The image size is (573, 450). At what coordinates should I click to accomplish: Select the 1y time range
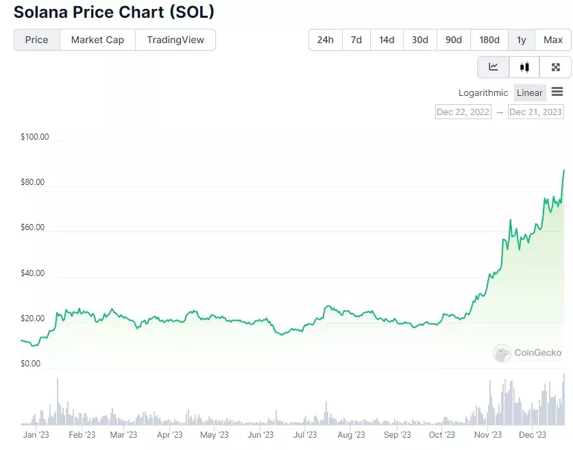click(522, 40)
